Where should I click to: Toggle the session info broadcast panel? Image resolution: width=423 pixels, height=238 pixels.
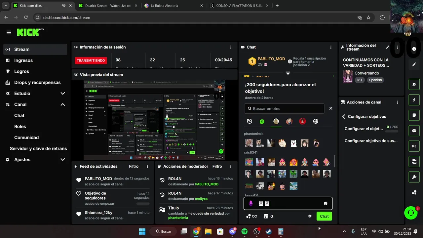click(414, 146)
